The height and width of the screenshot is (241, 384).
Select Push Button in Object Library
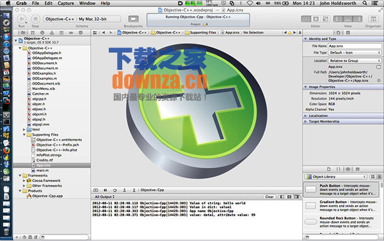click(x=342, y=190)
